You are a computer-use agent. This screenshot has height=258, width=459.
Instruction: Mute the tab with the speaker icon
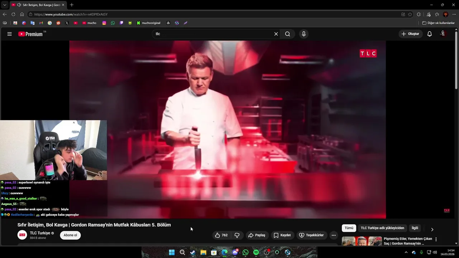click(x=19, y=5)
